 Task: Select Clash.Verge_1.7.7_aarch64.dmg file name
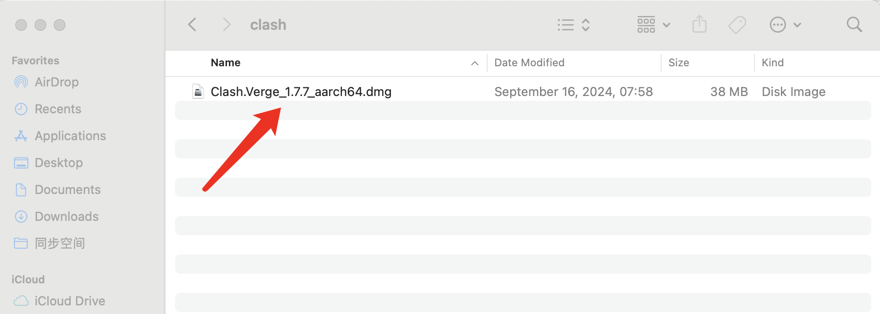[301, 92]
